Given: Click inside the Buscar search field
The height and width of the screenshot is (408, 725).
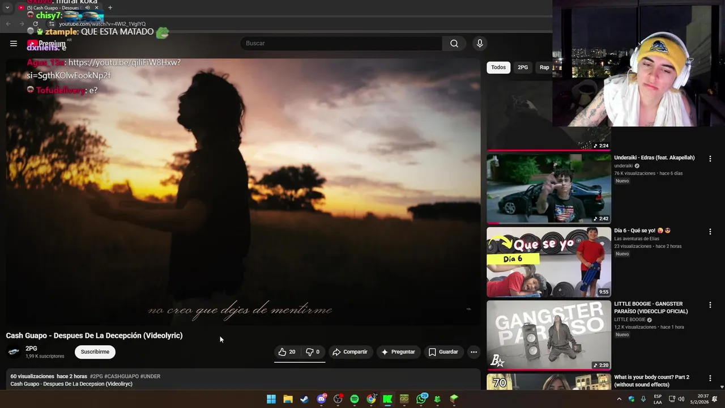Looking at the screenshot, I should point(342,44).
